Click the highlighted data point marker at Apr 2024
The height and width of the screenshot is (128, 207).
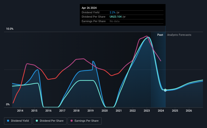[165, 90]
